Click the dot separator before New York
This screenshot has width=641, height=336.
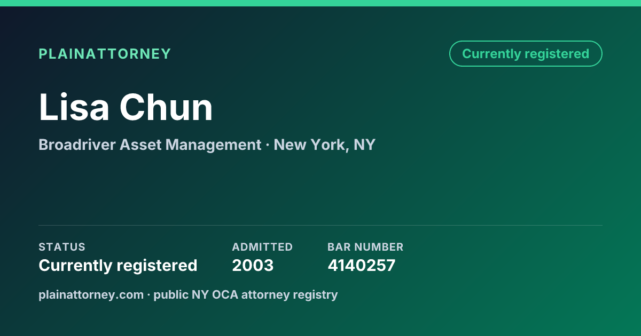point(268,145)
